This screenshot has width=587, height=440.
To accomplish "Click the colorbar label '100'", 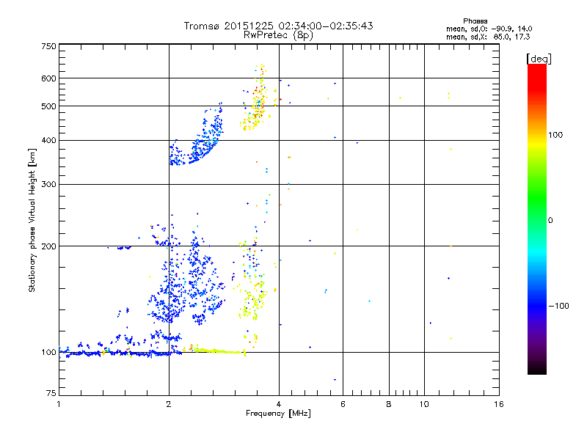I will point(555,135).
